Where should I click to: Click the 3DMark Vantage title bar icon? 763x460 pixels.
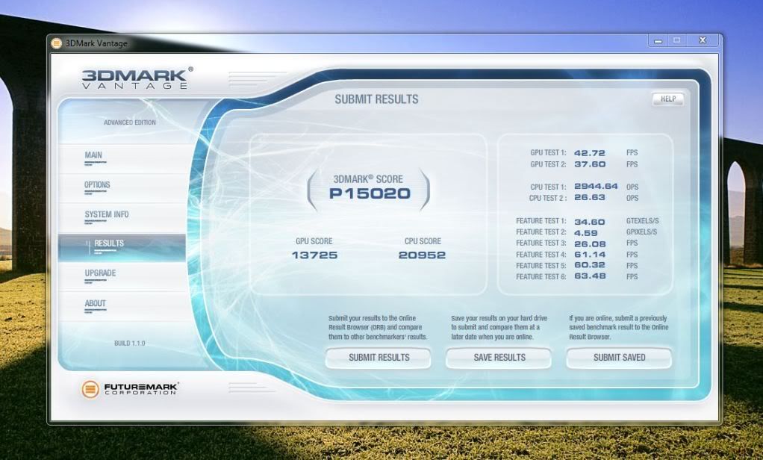pyautogui.click(x=57, y=43)
